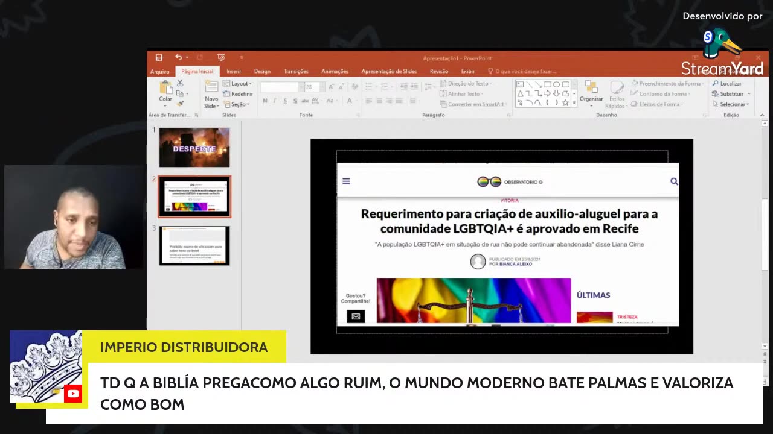Toggle justify text alignment
The height and width of the screenshot is (434, 773).
[399, 101]
